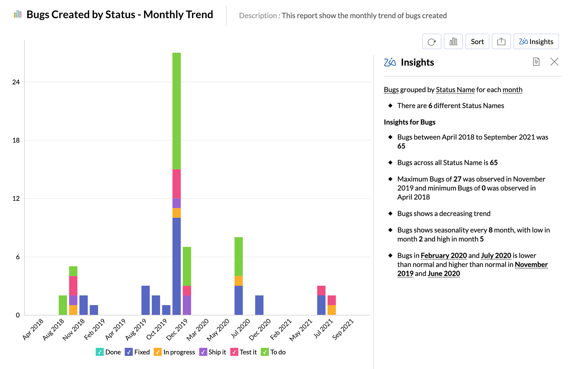Toggle the Fixed status legend checkbox
The width and height of the screenshot is (569, 369).
click(x=129, y=352)
